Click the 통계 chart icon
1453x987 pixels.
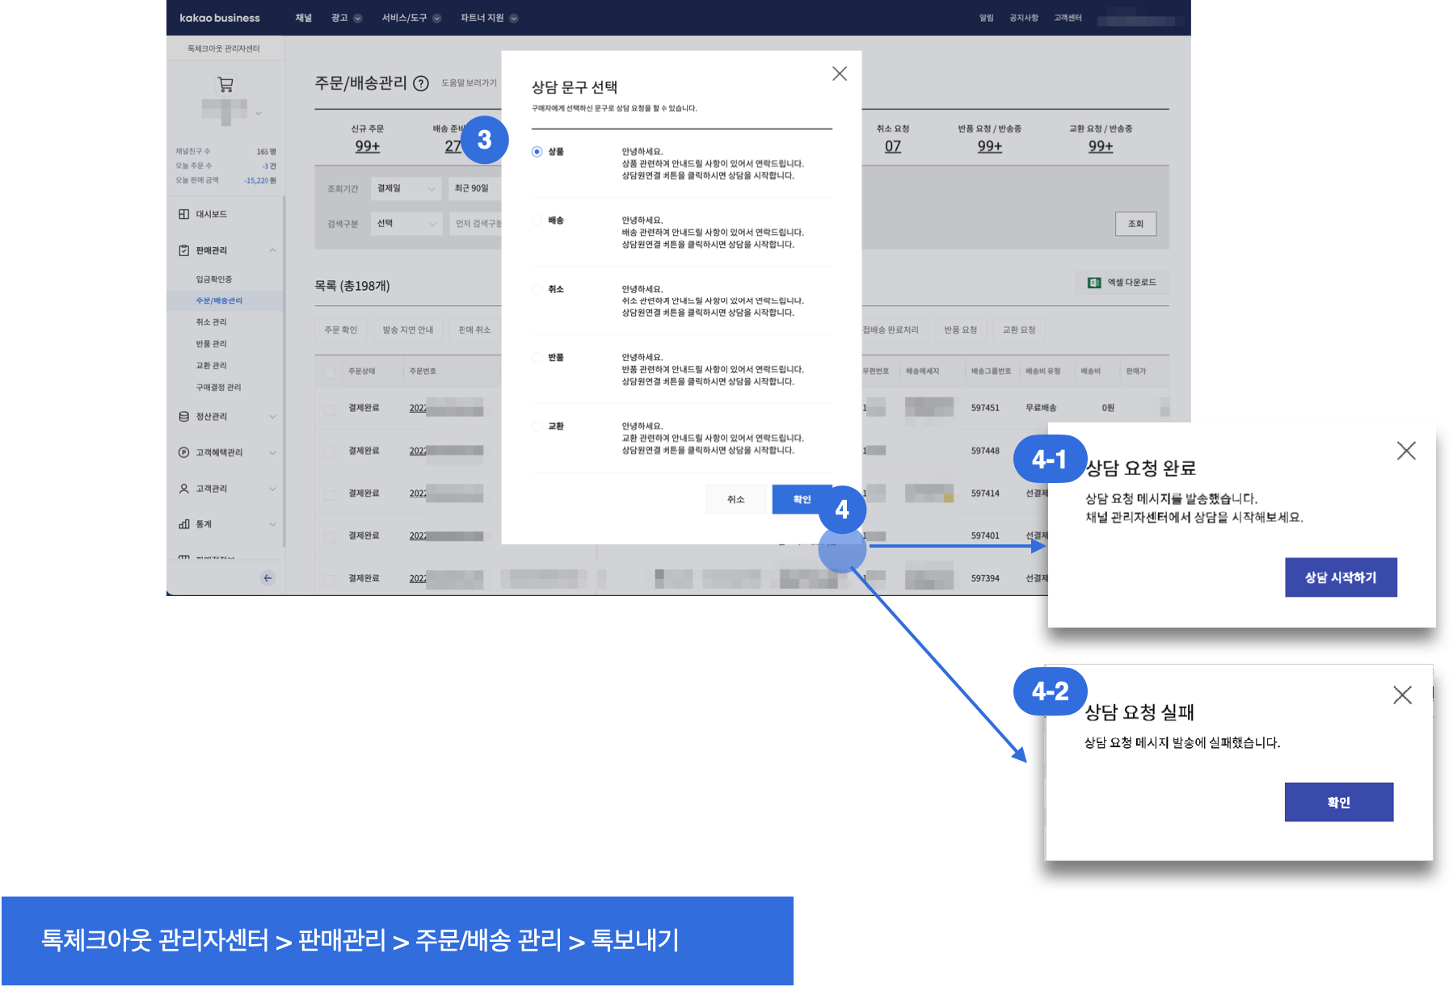pos(184,524)
